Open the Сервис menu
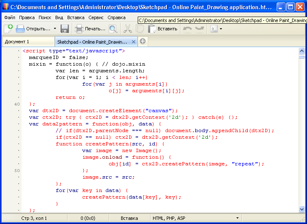Viewport: 307px width, 224px height. click(x=96, y=17)
